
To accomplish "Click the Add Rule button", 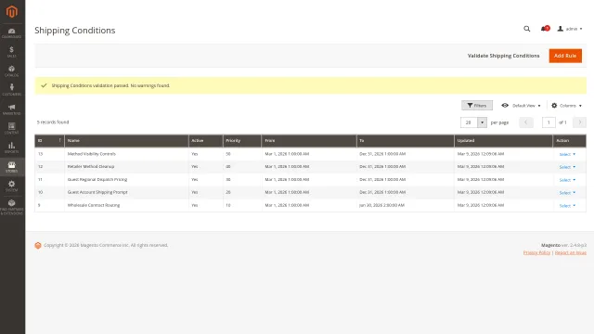I will click(565, 56).
